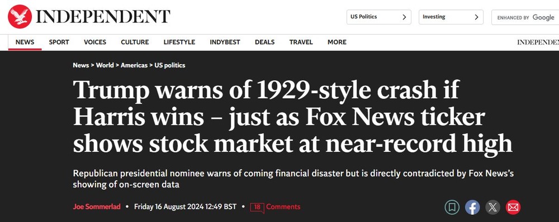Open the INDYBEST section
559x222 pixels.
tap(225, 42)
